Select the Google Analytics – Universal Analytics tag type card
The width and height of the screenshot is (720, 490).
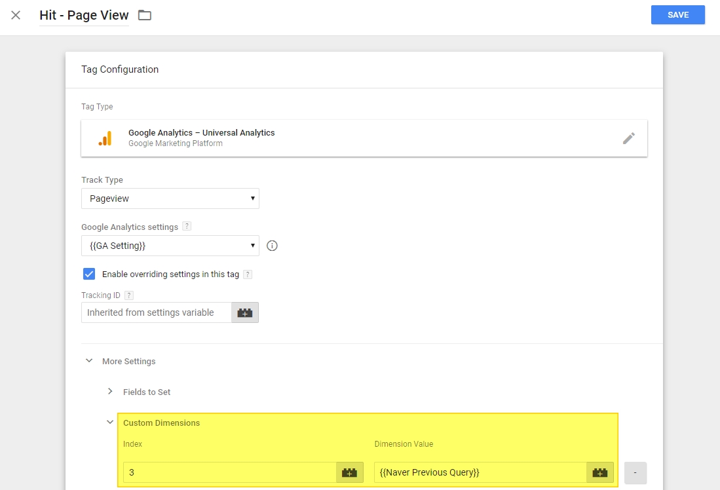364,138
